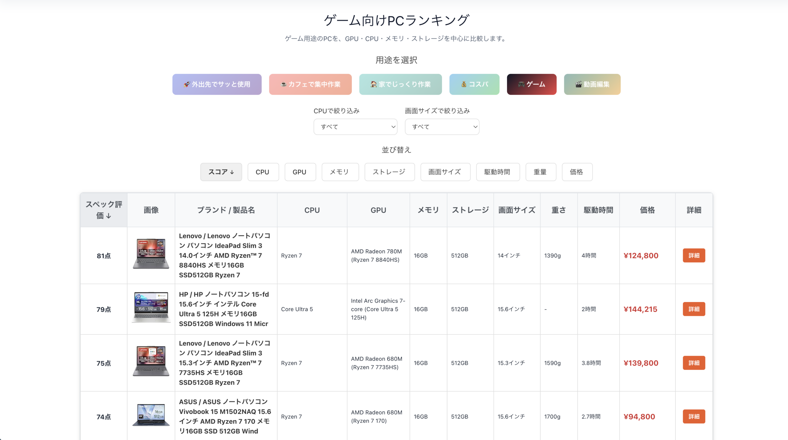Click the GPU table column header
Screen dimensions: 788x440
(x=378, y=210)
